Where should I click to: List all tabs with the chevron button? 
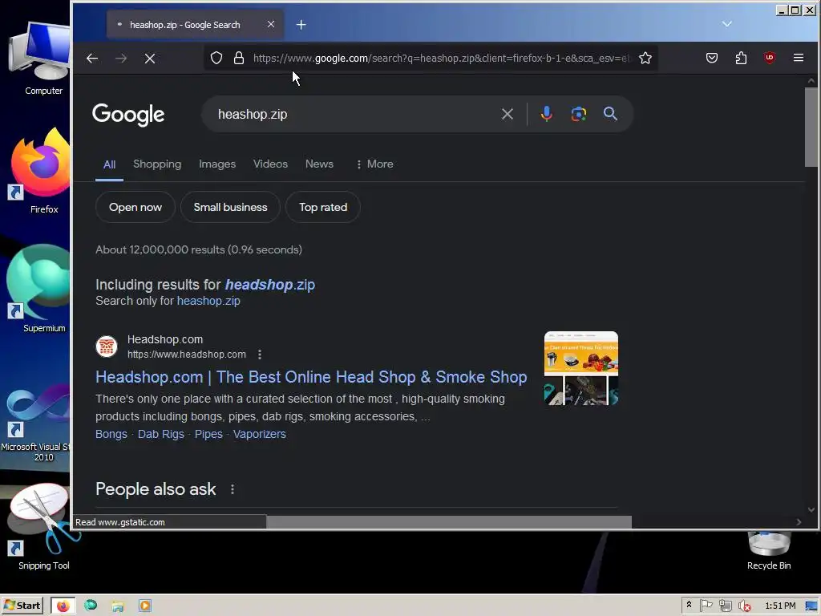(x=726, y=24)
